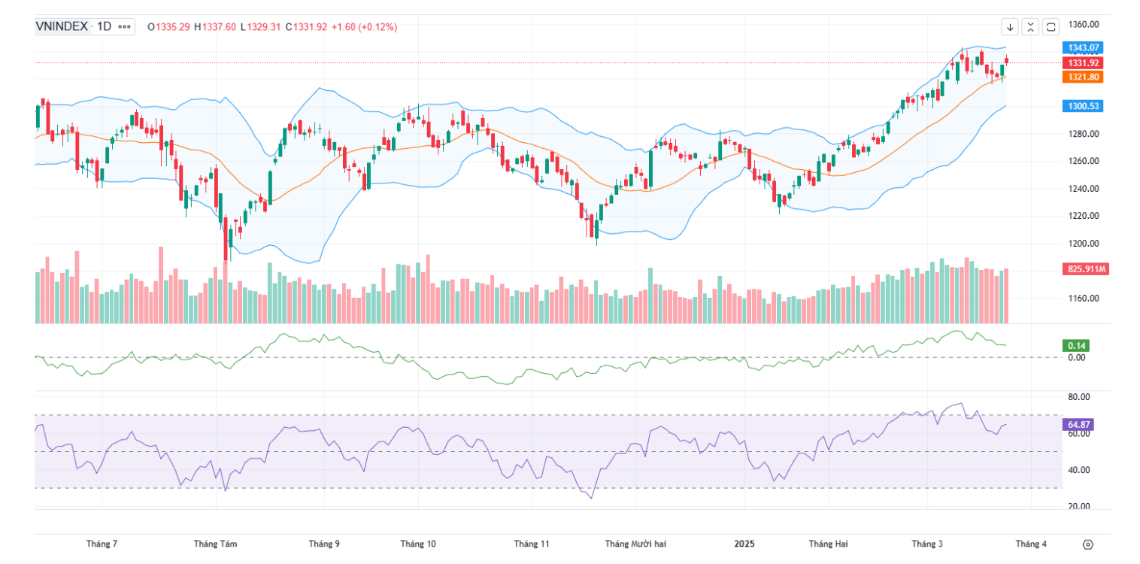This screenshot has height=564, width=1140.
Task: Click the Tháng 4 time axis label
Action: [x=1031, y=544]
